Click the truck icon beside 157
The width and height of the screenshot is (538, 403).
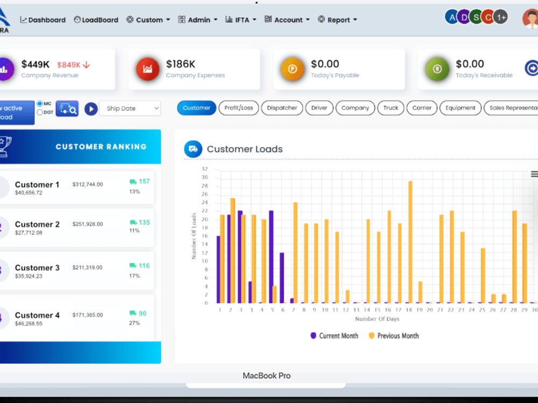[133, 182]
